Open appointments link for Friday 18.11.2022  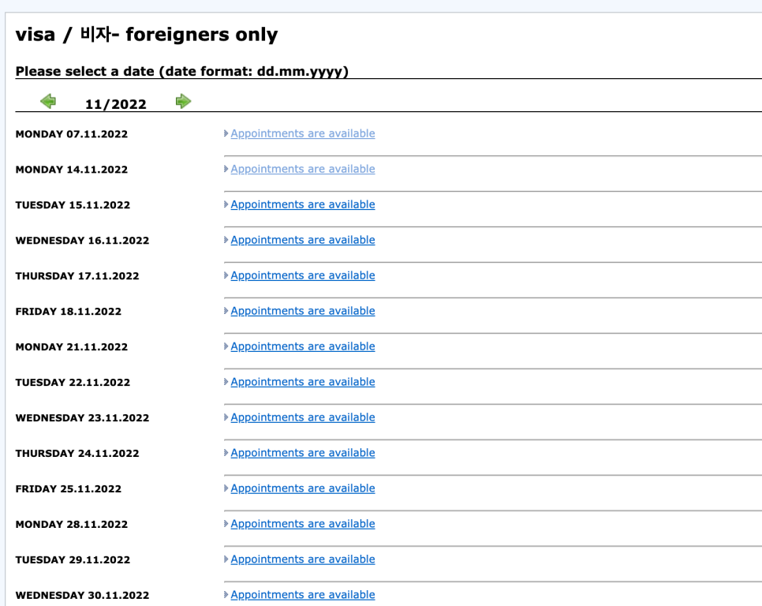303,311
